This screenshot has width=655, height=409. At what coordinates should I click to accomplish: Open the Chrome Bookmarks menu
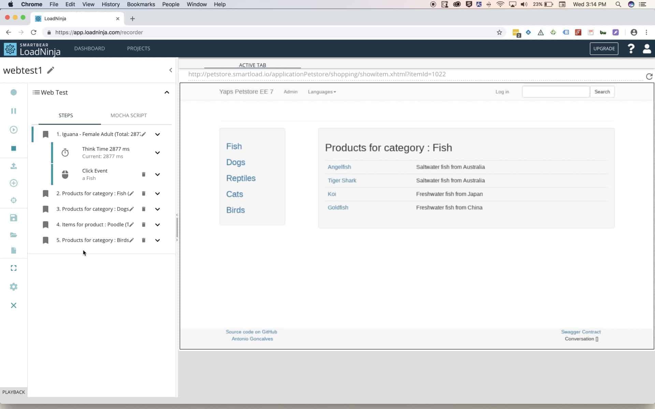click(x=141, y=4)
